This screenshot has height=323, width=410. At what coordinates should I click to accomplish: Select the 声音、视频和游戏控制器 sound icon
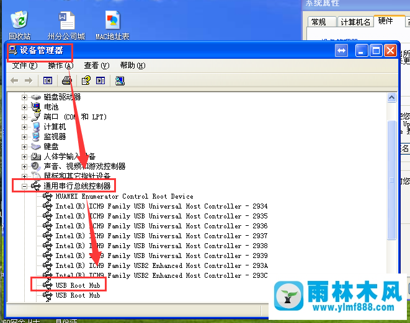[x=36, y=166]
